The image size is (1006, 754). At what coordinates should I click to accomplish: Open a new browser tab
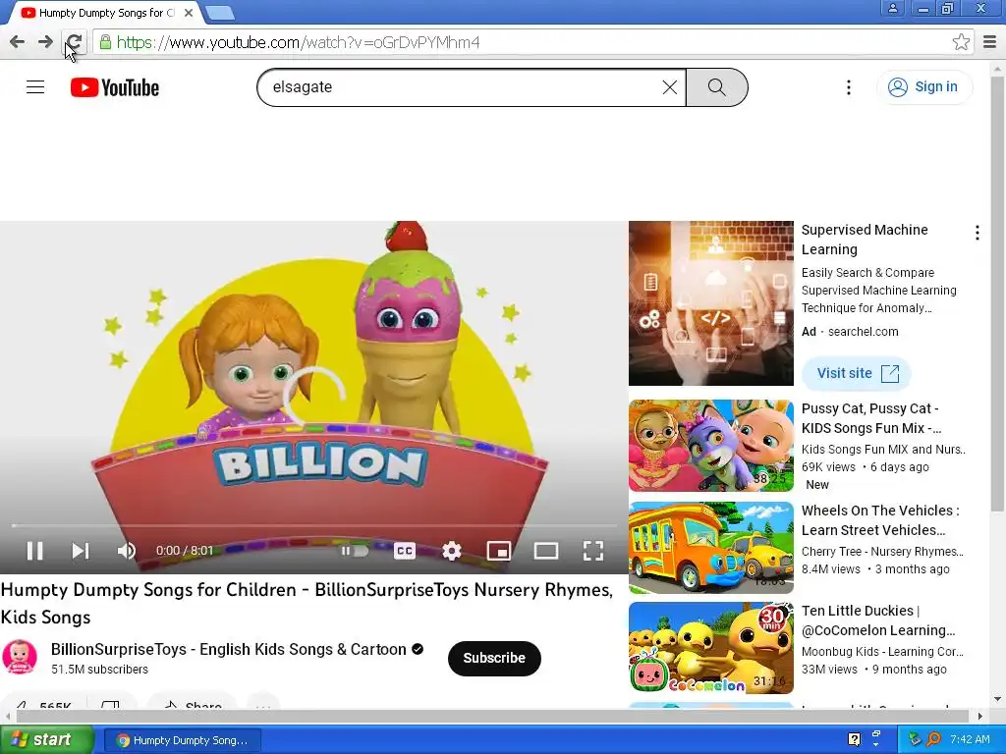(x=219, y=12)
